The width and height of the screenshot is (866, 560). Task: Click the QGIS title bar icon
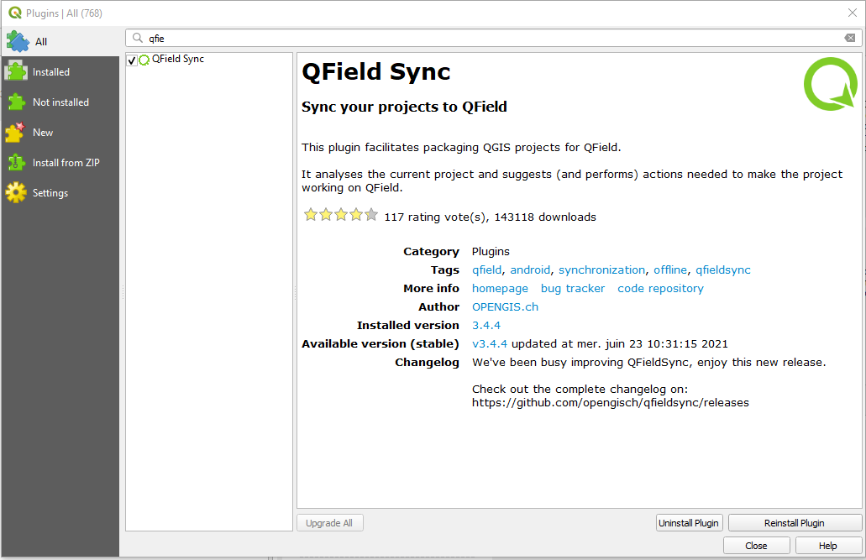[15, 13]
